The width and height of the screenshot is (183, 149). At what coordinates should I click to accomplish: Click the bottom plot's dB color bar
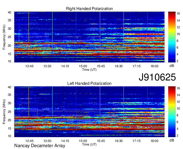pyautogui.click(x=172, y=112)
